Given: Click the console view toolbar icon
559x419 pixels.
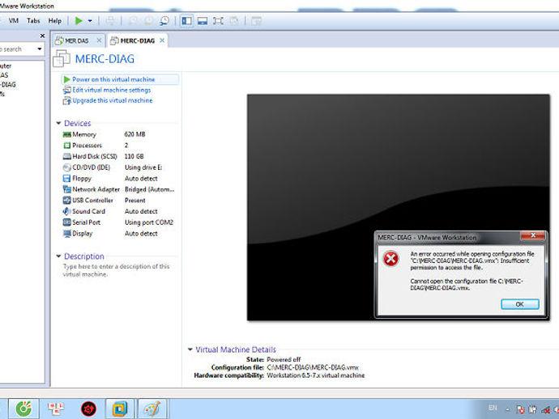Looking at the screenshot, I should click(203, 21).
